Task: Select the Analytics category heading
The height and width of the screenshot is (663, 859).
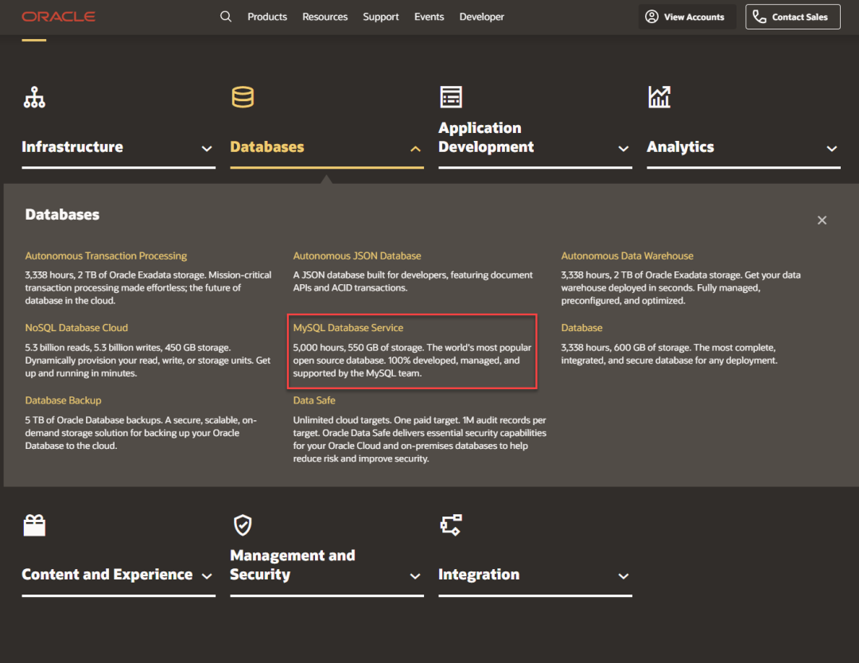Action: (x=680, y=147)
